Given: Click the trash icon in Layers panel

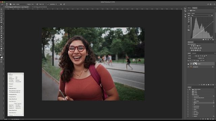Looking at the screenshot, I should click(213, 85).
